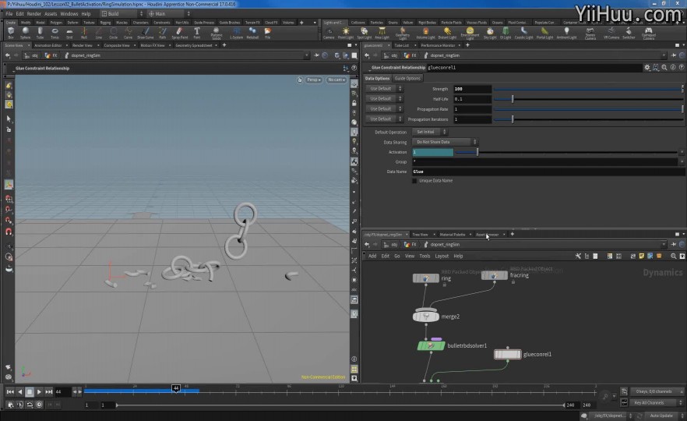Open Strength Use Default dropdown
This screenshot has height=421, width=687.
tap(384, 89)
